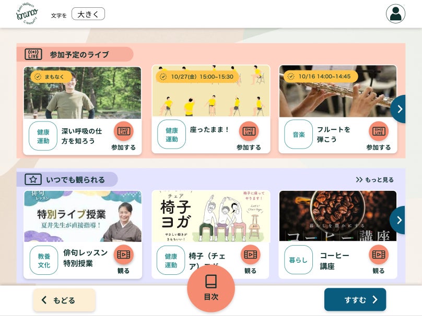Toggle larger text with 大きく button
Image resolution: width=422 pixels, height=316 pixels.
pyautogui.click(x=88, y=14)
